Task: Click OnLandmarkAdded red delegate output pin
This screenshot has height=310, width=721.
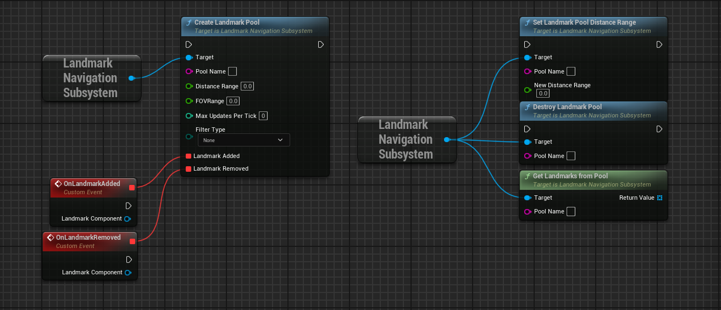Action: pos(131,188)
